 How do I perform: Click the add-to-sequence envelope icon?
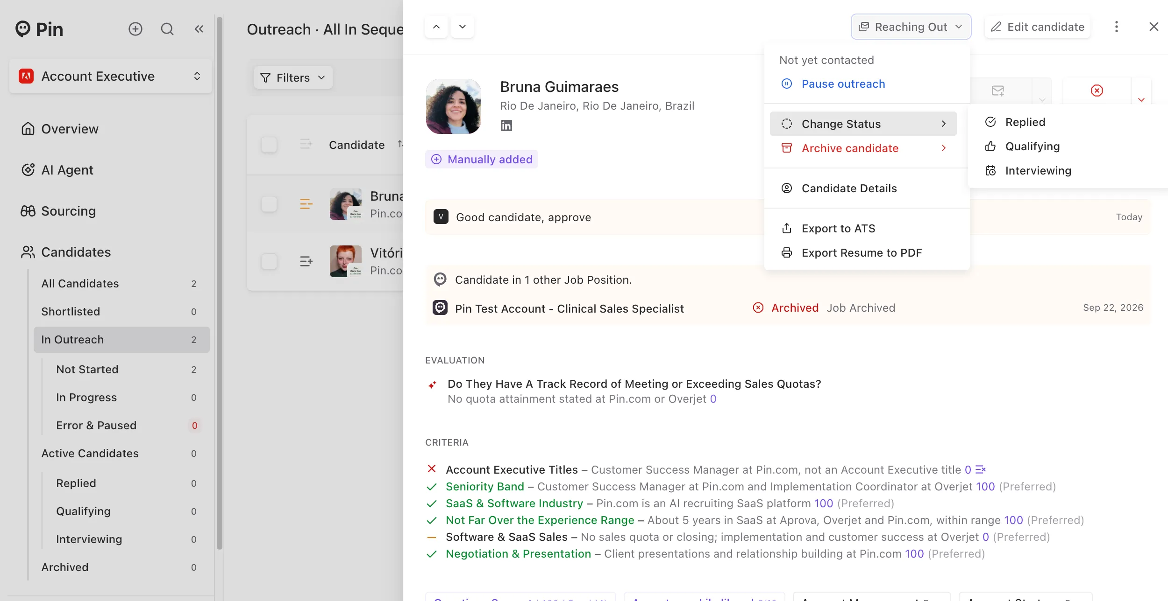[998, 91]
